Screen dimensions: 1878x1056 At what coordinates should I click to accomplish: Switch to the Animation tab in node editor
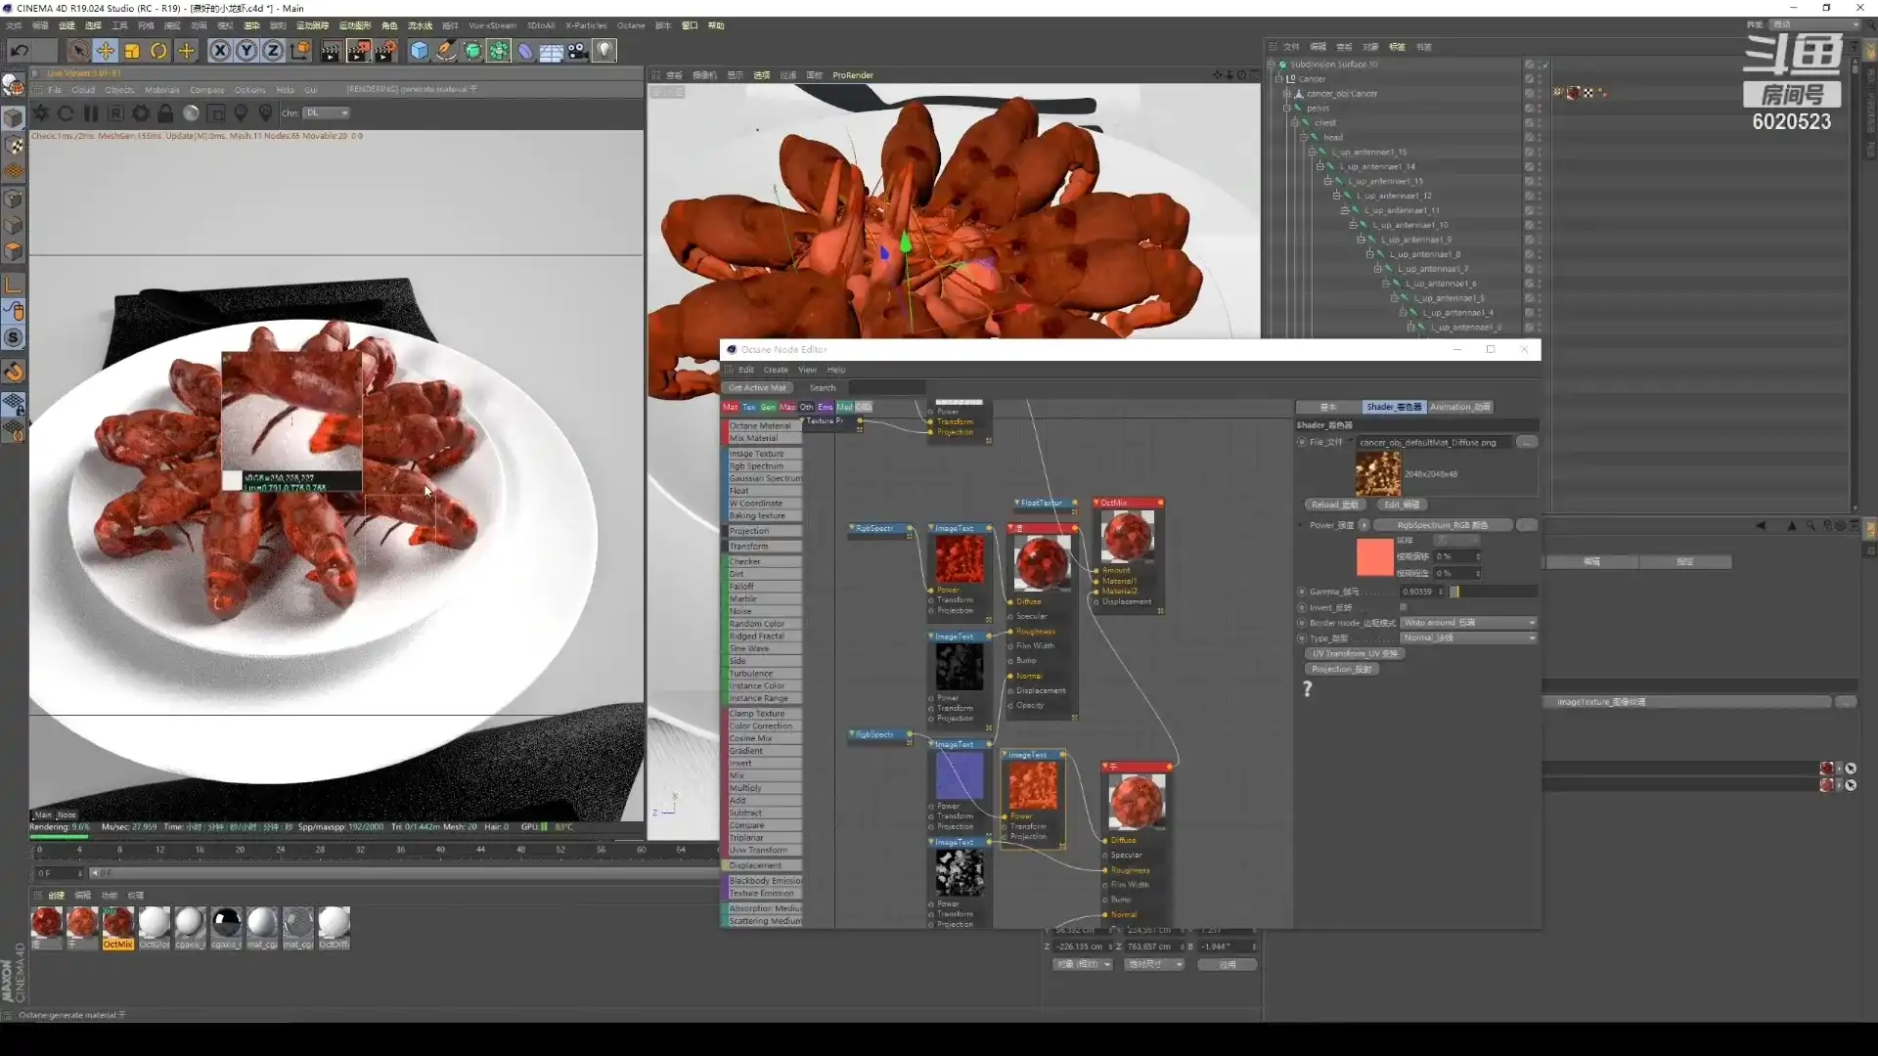1459,407
